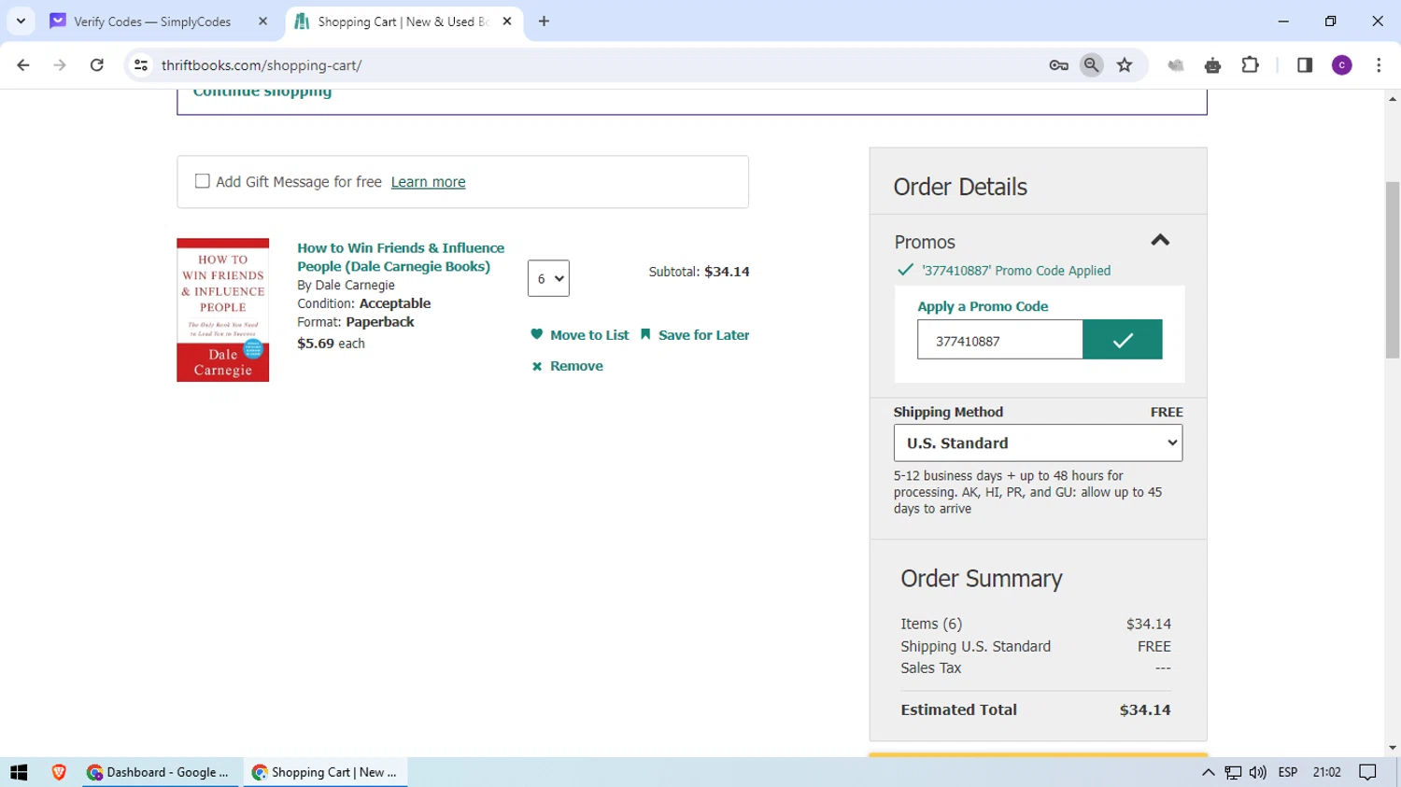Click the Subtotal: $34.14 text
Image resolution: width=1401 pixels, height=787 pixels.
pyautogui.click(x=699, y=272)
